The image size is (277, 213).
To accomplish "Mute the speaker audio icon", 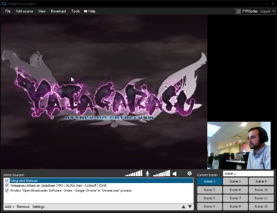I will (x=175, y=174).
